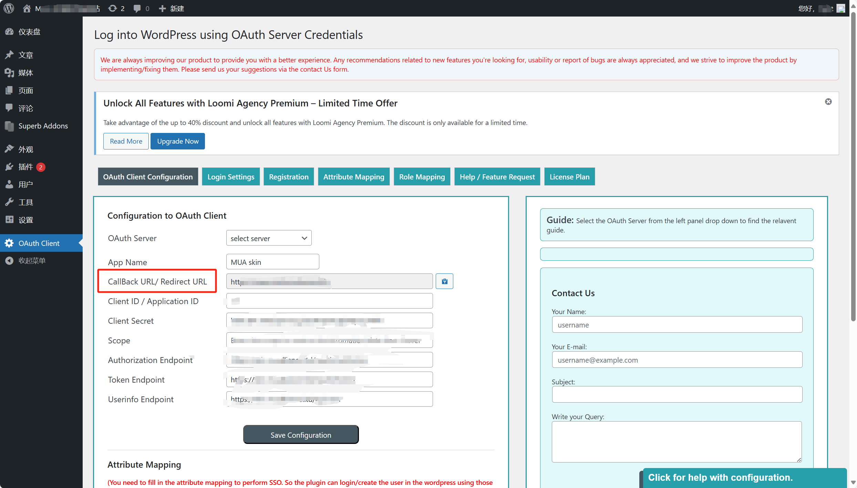
Task: Click the Save Configuration button
Action: coord(301,435)
